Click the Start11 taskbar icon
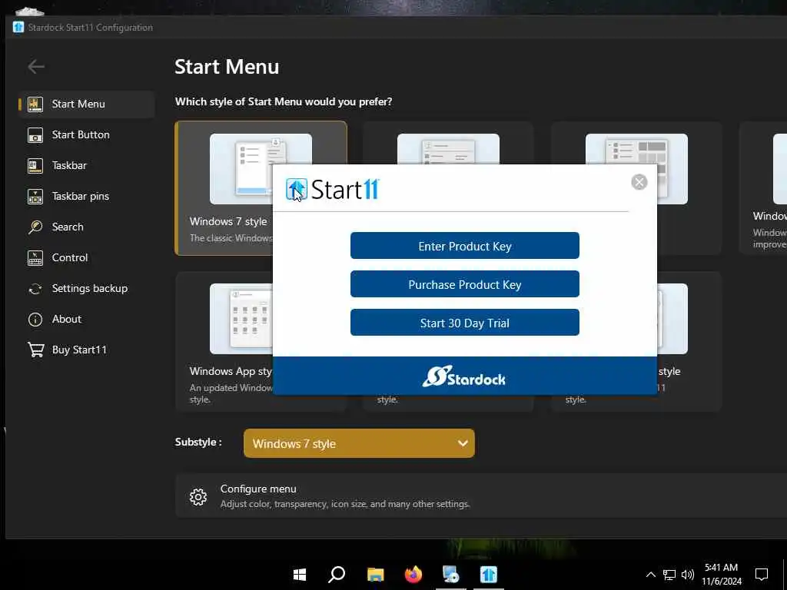Screen dimensions: 787x590 point(488,575)
